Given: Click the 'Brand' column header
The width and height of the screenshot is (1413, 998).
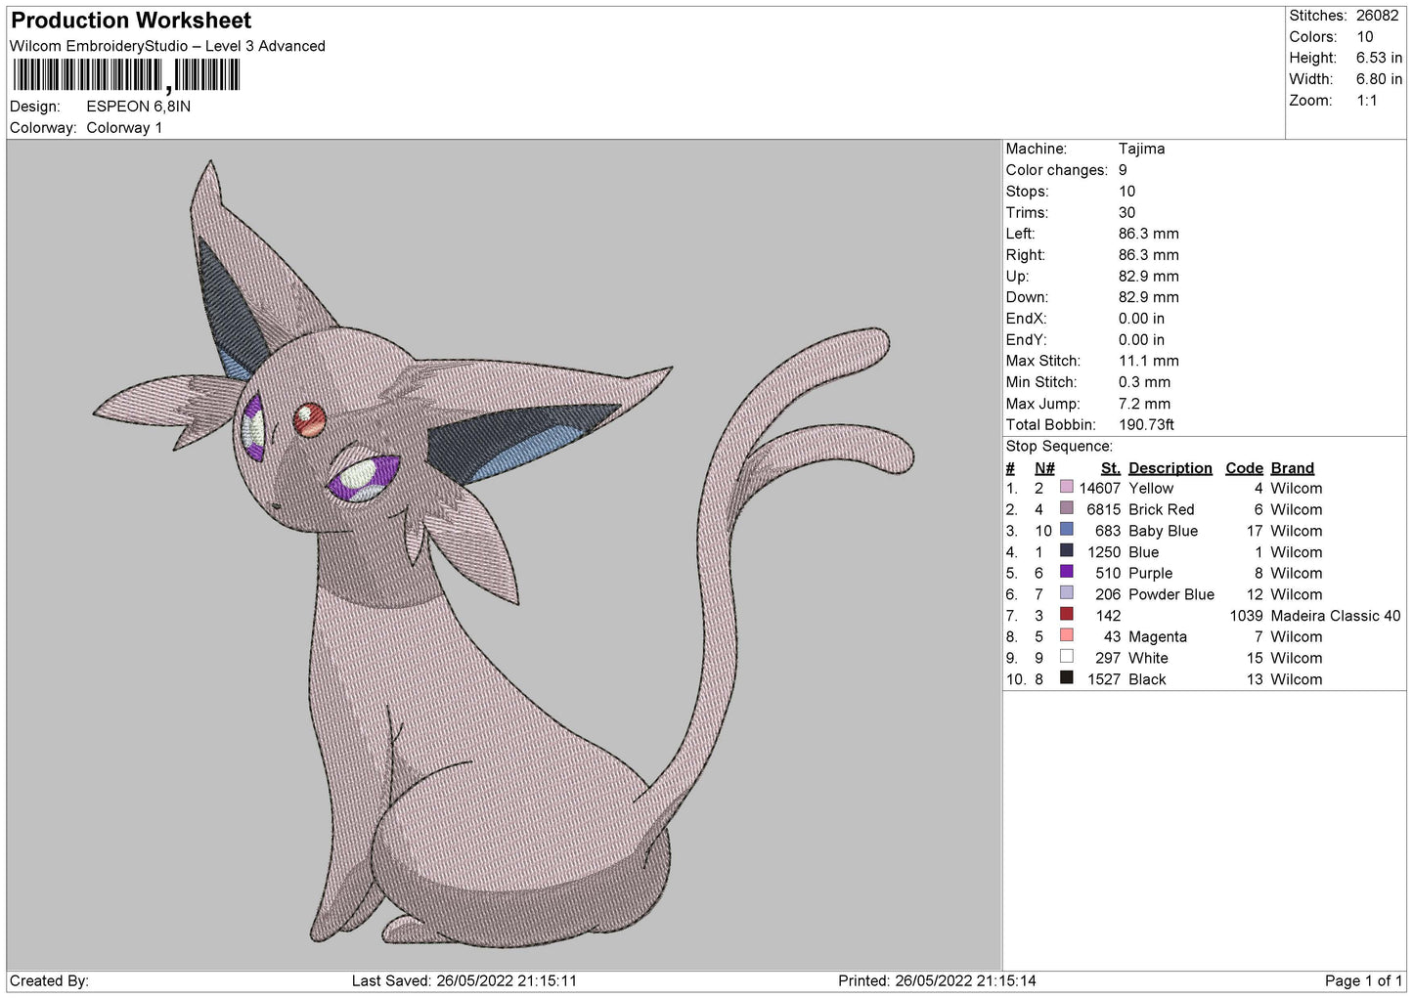Looking at the screenshot, I should (x=1292, y=468).
